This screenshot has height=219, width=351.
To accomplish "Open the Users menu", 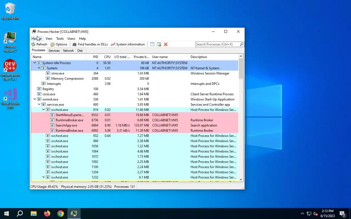I will 71,39.
